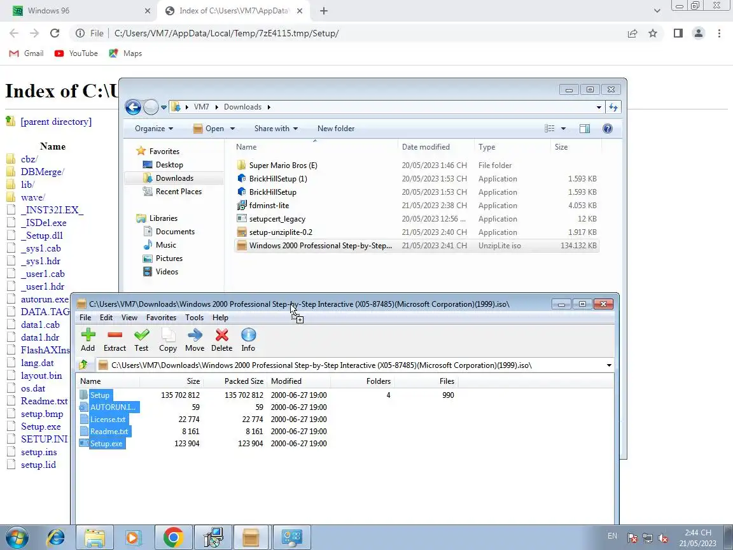The image size is (733, 550).
Task: Click the Move toolbar icon
Action: (x=195, y=339)
